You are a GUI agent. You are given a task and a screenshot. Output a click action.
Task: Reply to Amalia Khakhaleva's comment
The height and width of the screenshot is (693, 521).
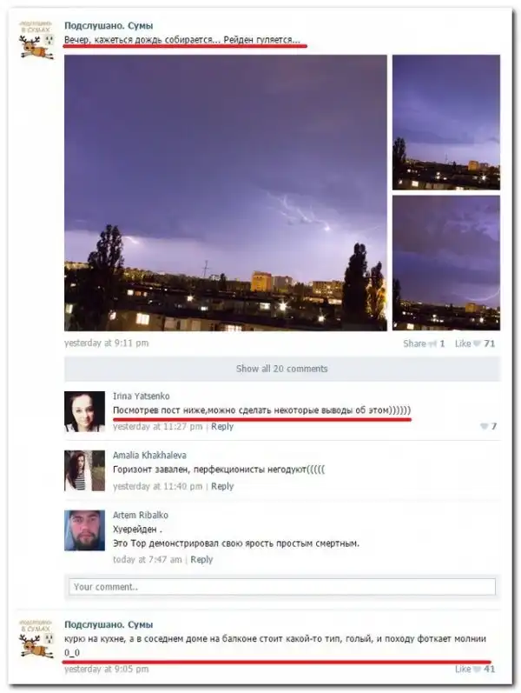[222, 486]
